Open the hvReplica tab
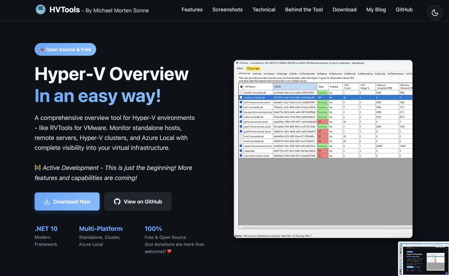This screenshot has width=449, height=276. [322, 74]
